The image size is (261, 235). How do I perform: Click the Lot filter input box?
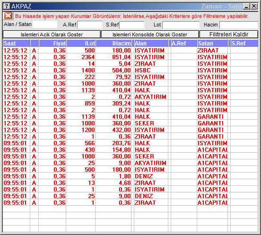pyautogui.click(x=181, y=25)
